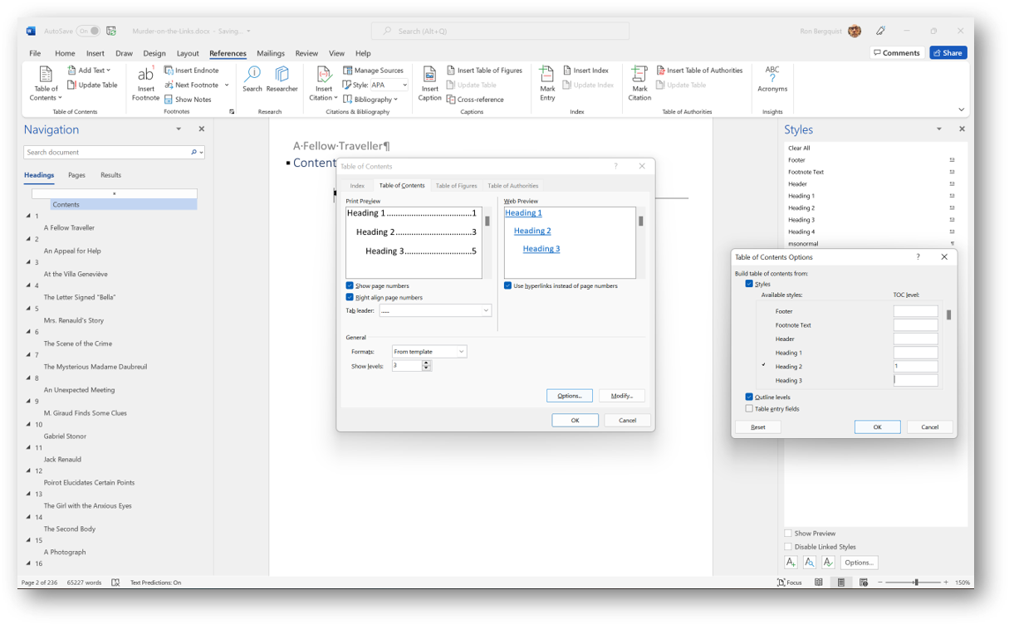1009x624 pixels.
Task: Uncheck Show page numbers
Action: pos(350,285)
